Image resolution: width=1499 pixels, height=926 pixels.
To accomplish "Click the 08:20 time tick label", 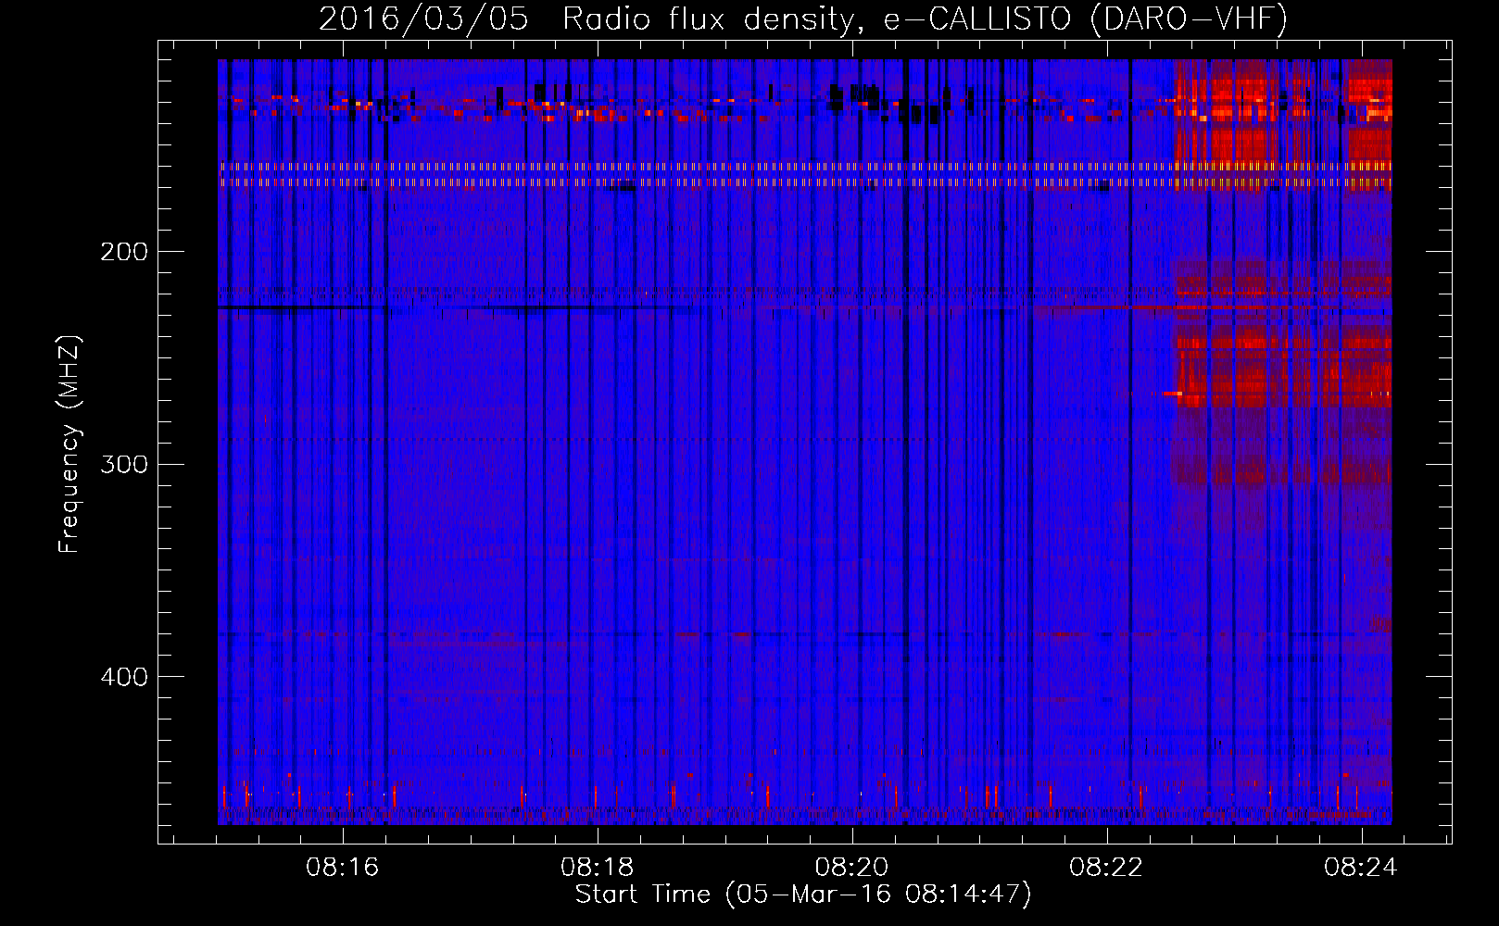I will pyautogui.click(x=852, y=868).
